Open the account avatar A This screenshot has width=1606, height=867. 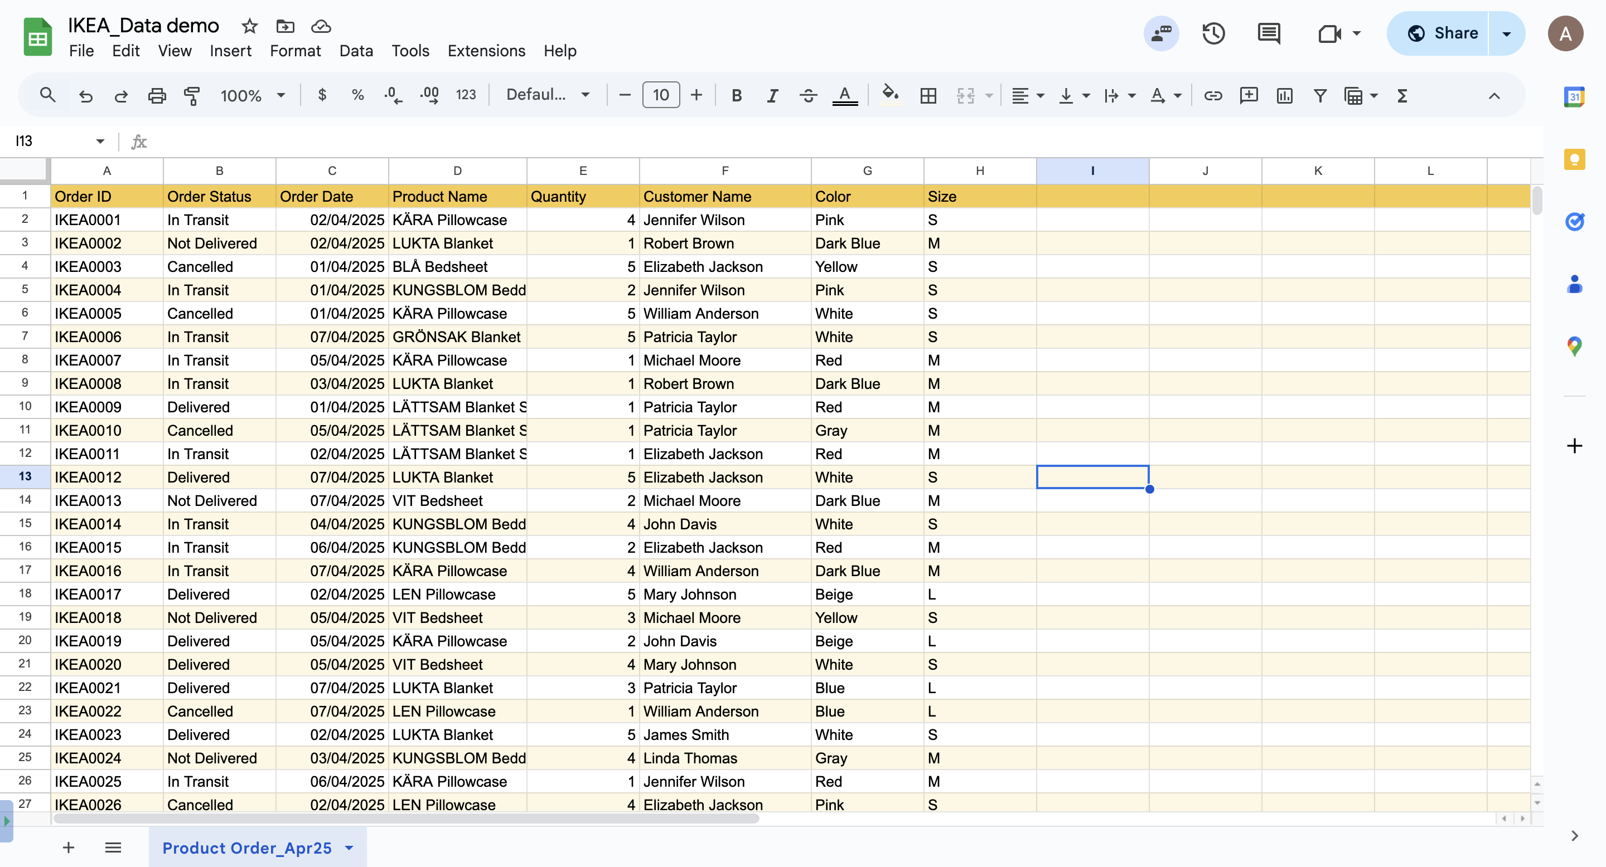tap(1565, 33)
